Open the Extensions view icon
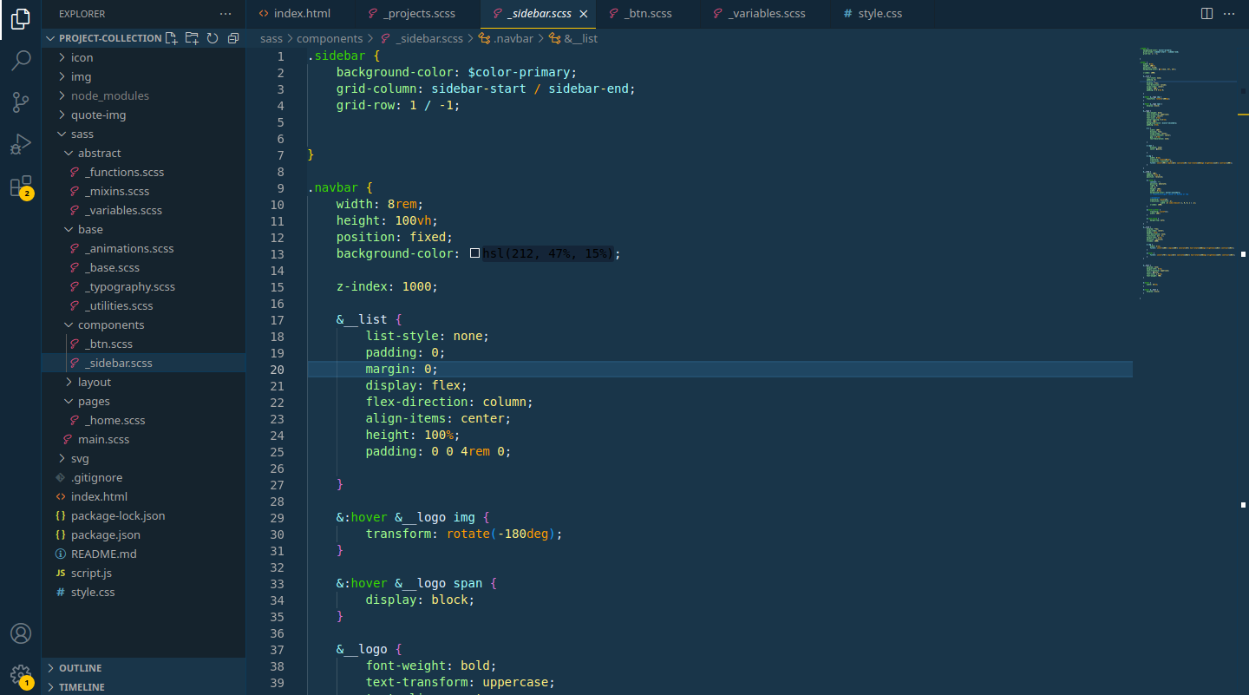Viewport: 1249px width, 695px height. [x=21, y=187]
